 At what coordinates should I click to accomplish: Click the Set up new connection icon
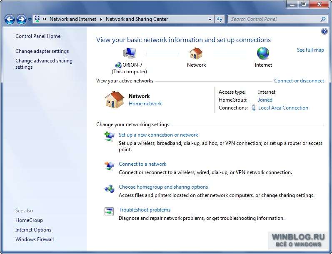[x=109, y=137]
